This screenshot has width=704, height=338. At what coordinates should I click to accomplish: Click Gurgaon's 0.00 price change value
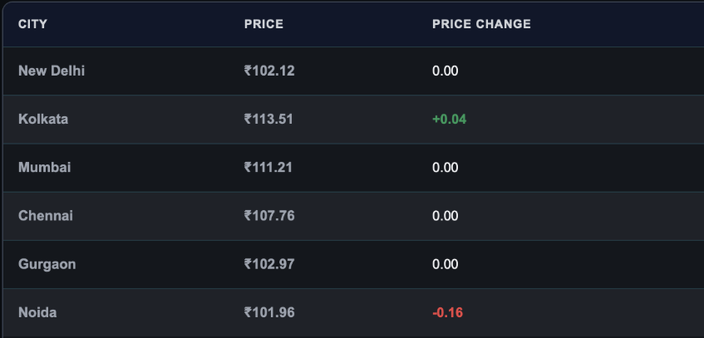coord(446,264)
